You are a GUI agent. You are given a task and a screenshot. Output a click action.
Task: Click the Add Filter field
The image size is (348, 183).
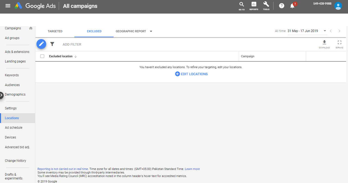[x=72, y=44]
